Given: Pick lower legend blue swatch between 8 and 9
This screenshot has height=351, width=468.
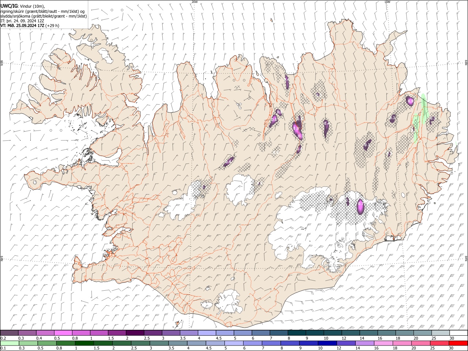Looking at the screenshot, I should [x=290, y=343].
